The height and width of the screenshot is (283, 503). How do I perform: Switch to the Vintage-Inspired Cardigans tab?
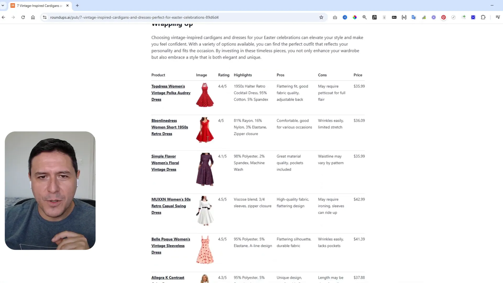point(38,5)
